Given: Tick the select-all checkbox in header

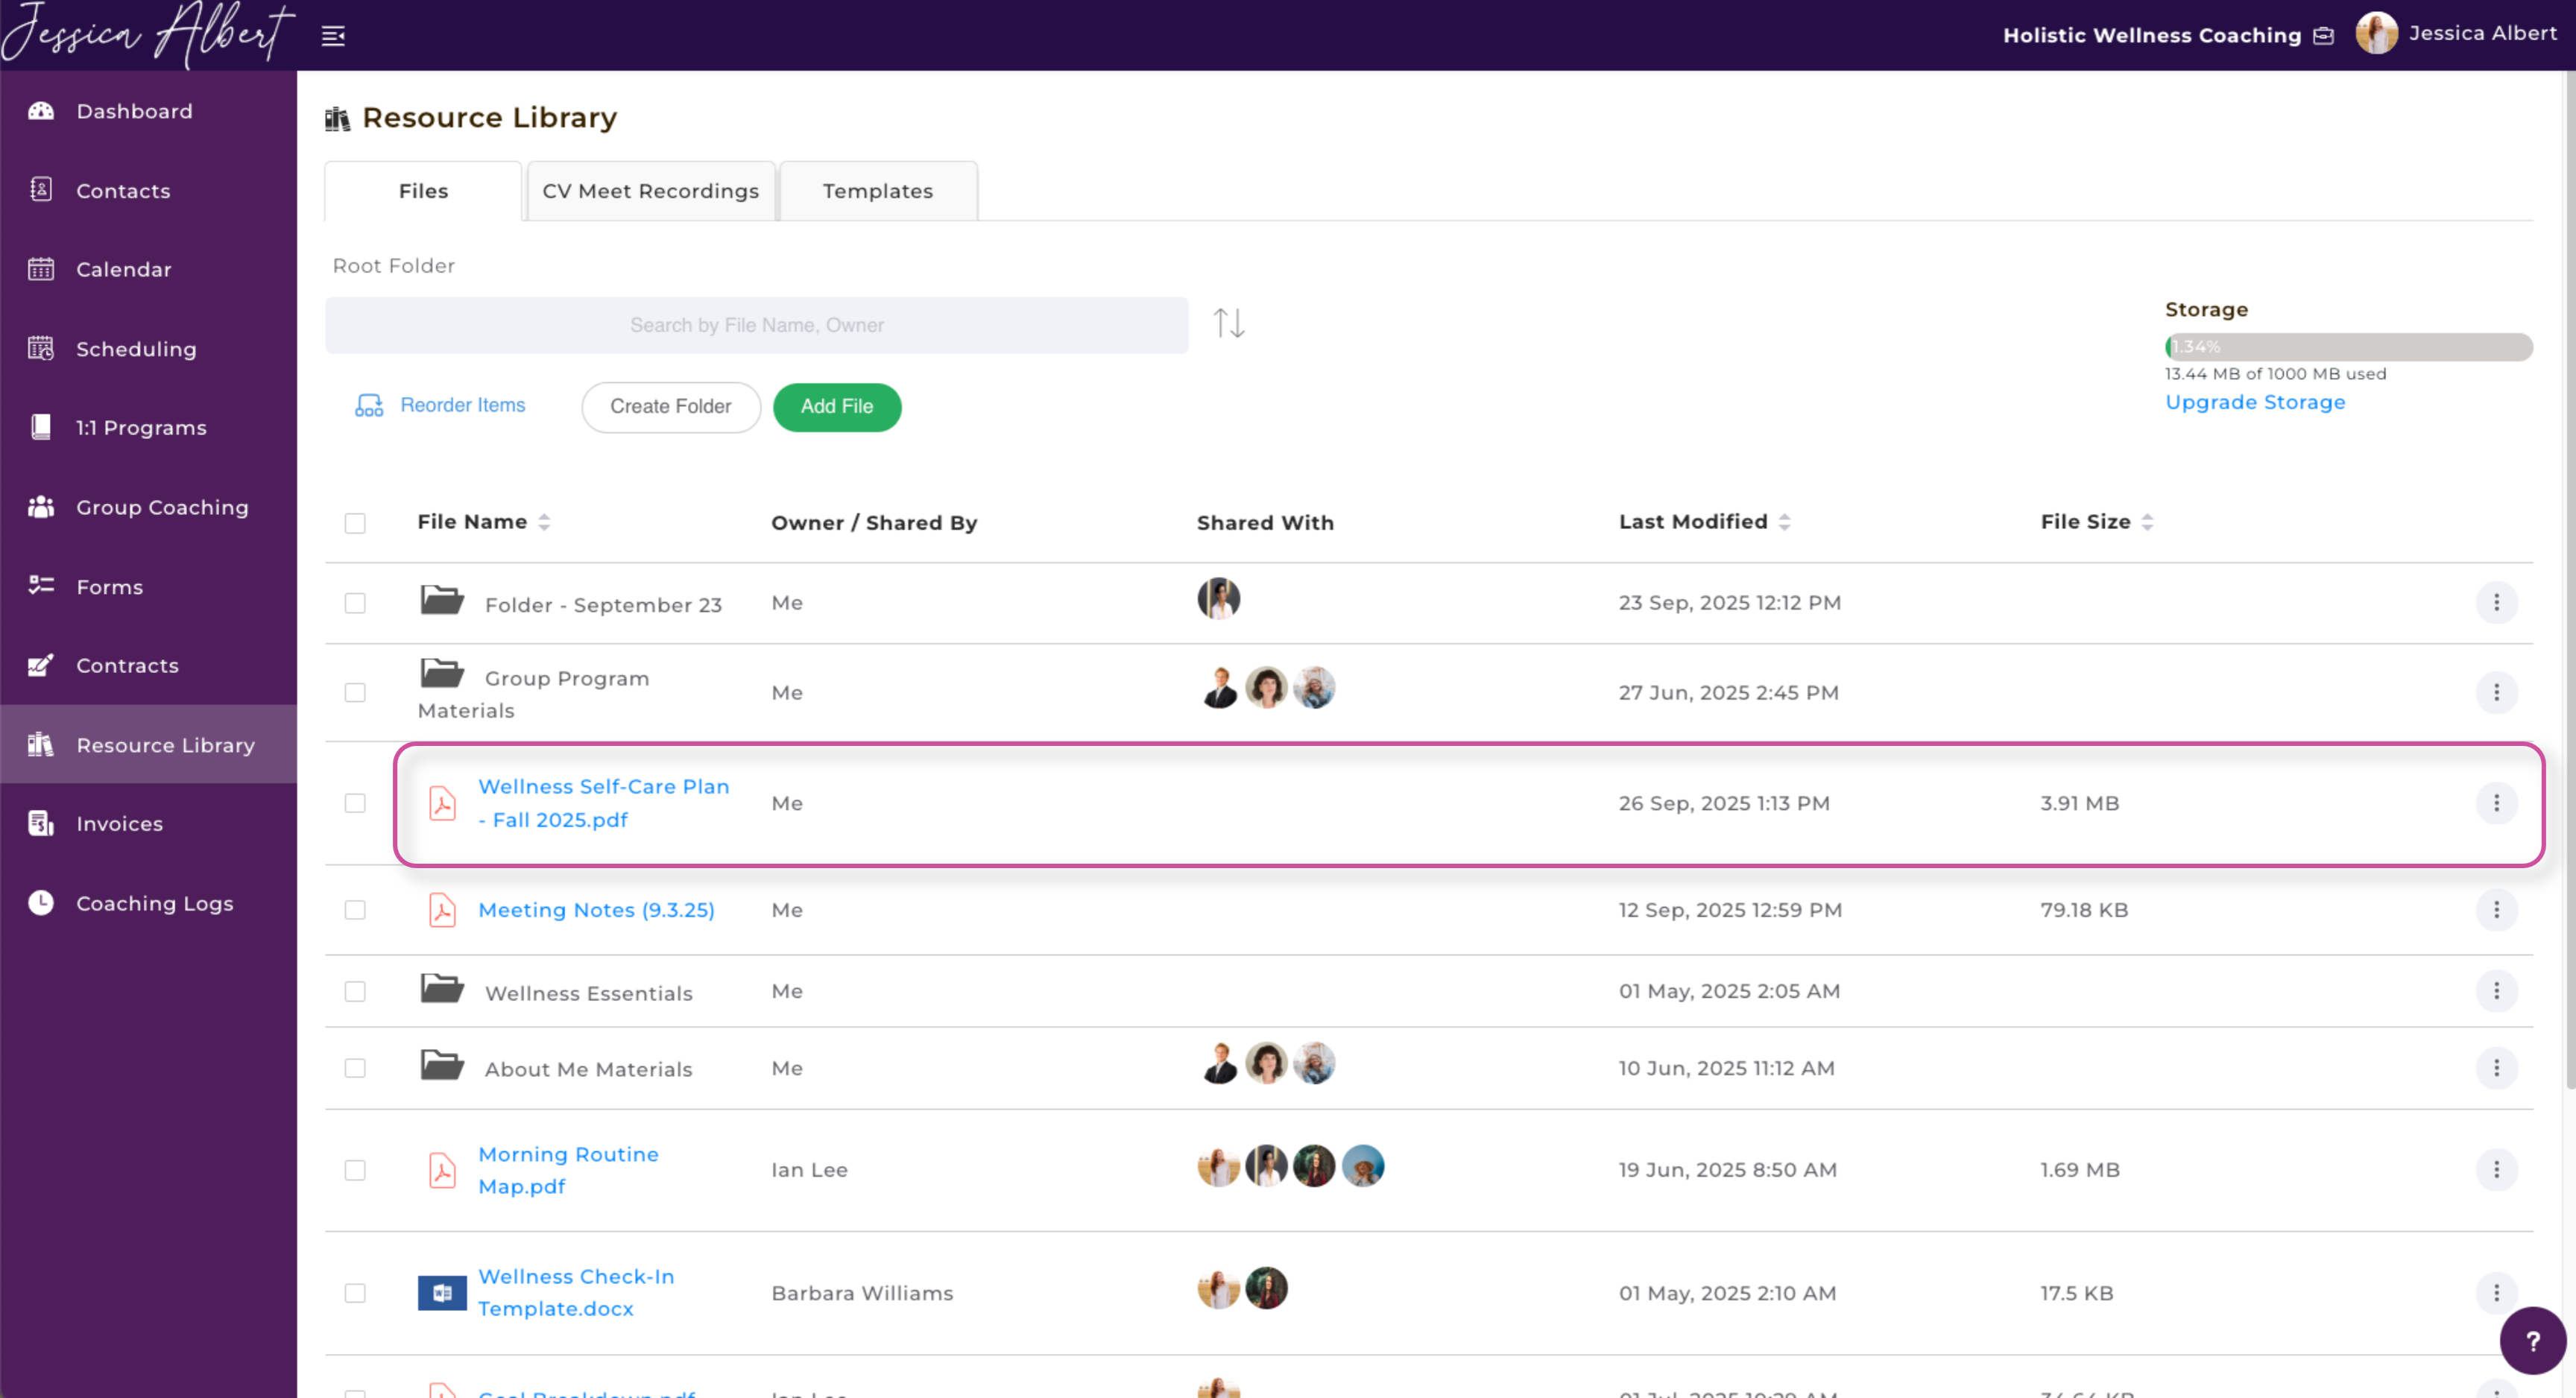Looking at the screenshot, I should point(355,523).
